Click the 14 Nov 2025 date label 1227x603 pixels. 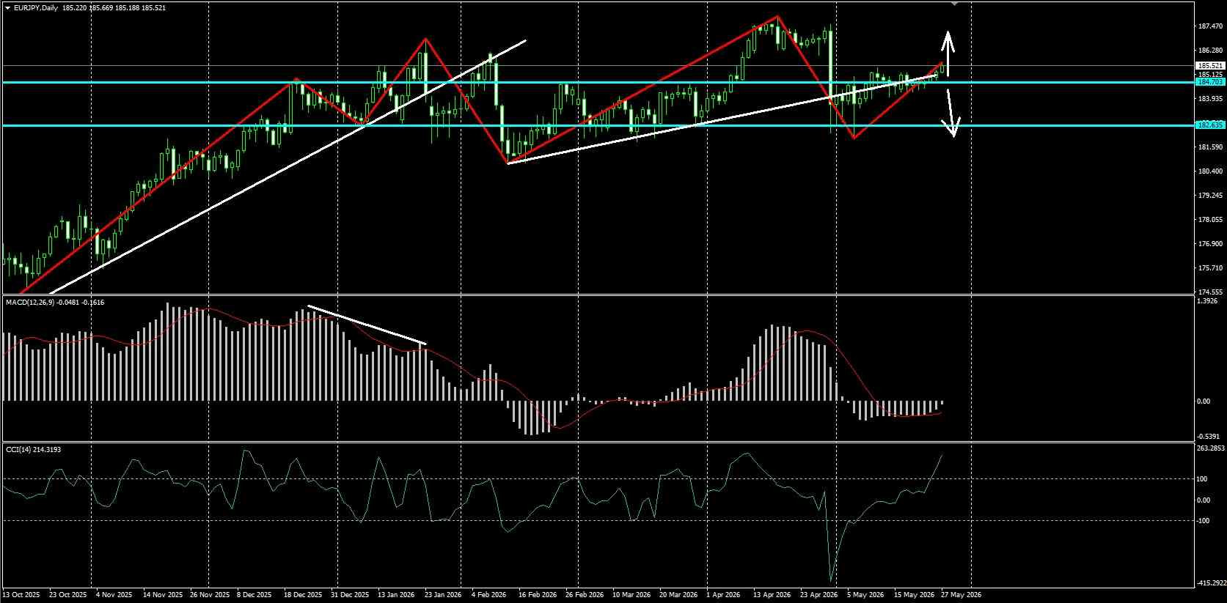coord(163,595)
